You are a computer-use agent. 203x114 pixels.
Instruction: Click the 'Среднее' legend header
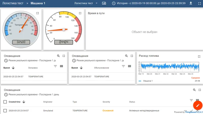coord(195,78)
